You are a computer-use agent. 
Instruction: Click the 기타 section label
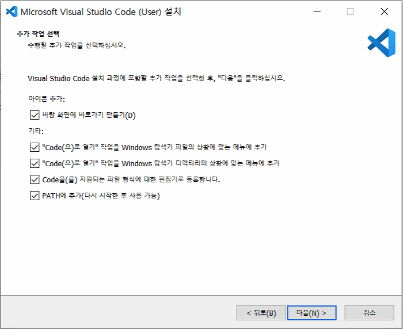coord(36,131)
